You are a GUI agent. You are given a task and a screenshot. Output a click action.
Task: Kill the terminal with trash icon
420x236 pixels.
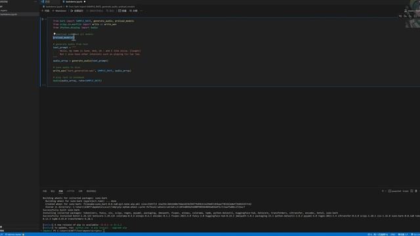point(416,191)
